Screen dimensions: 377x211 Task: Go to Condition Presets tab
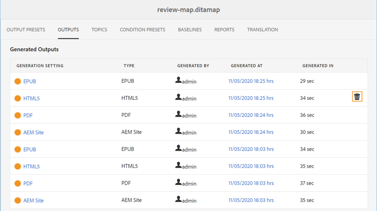coord(143,30)
